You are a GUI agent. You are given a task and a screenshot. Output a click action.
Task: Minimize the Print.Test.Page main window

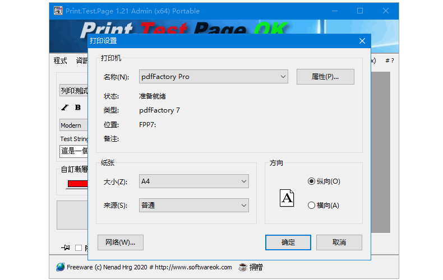(x=335, y=11)
